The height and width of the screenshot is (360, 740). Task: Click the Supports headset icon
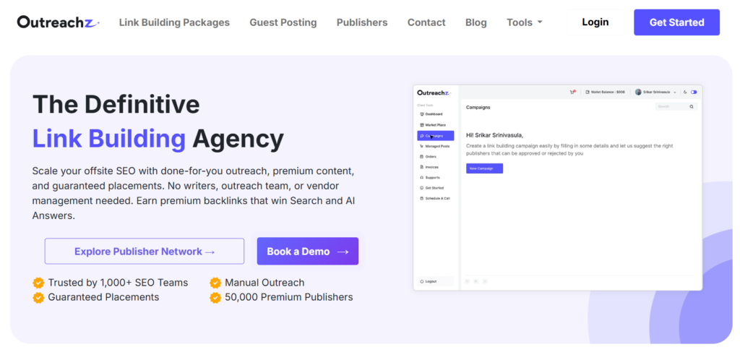coord(422,177)
